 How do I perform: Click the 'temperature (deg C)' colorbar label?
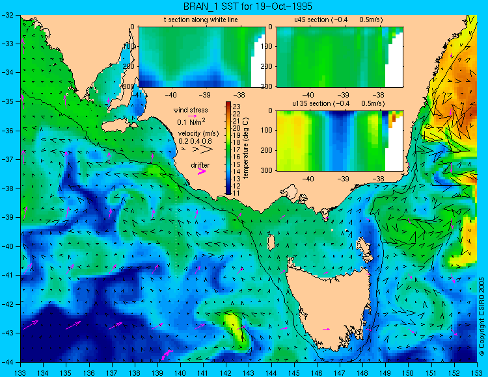point(246,148)
